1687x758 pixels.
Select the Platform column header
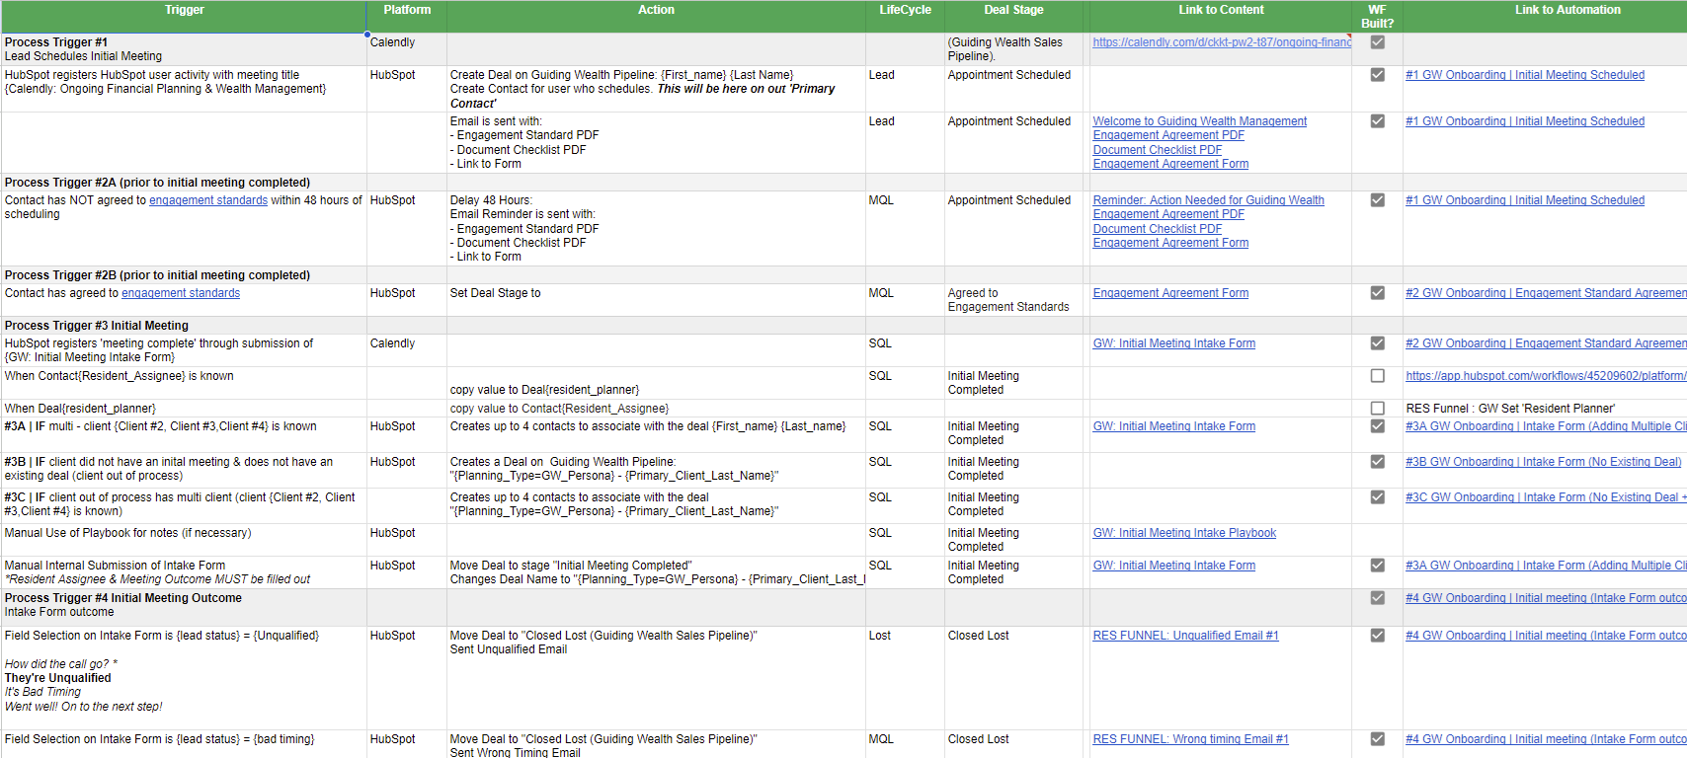[407, 16]
